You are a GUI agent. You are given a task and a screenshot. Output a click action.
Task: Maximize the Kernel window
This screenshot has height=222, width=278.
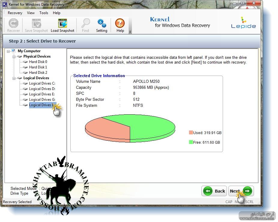pyautogui.click(x=242, y=3)
